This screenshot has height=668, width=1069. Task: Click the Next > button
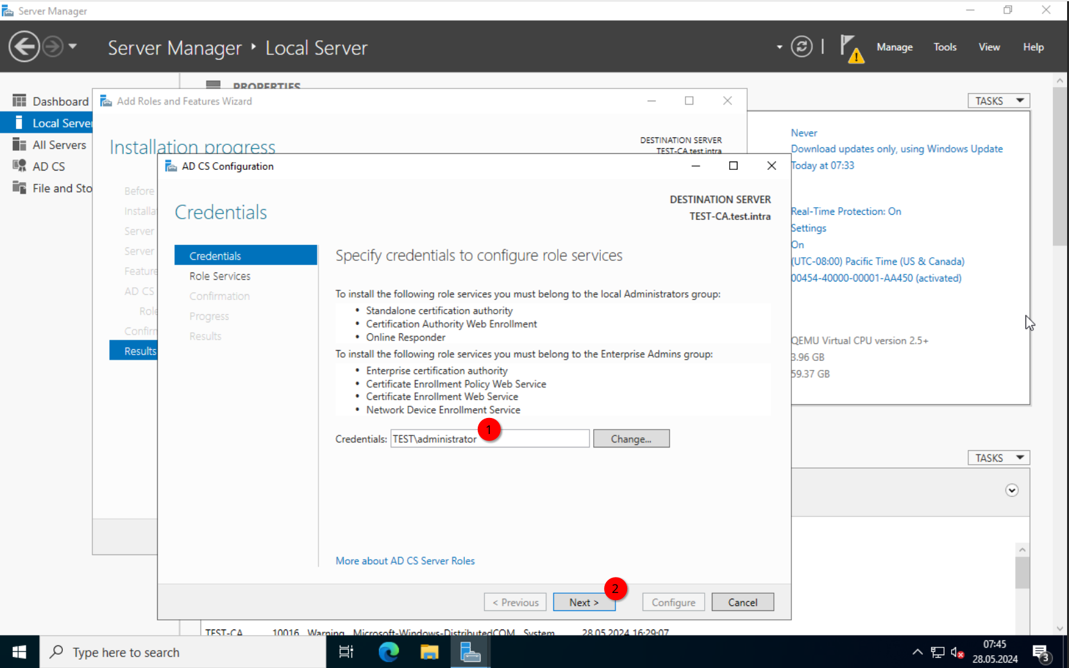coord(584,603)
